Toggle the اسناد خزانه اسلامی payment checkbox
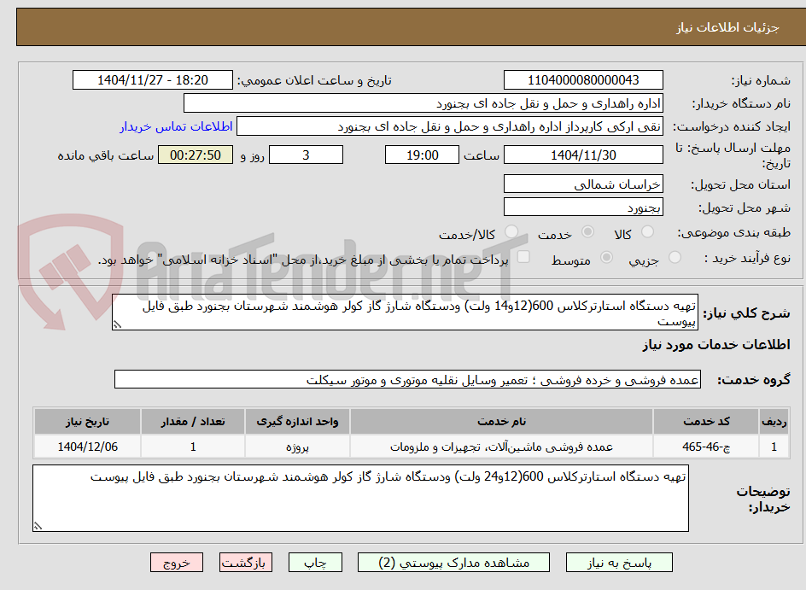 point(523,257)
